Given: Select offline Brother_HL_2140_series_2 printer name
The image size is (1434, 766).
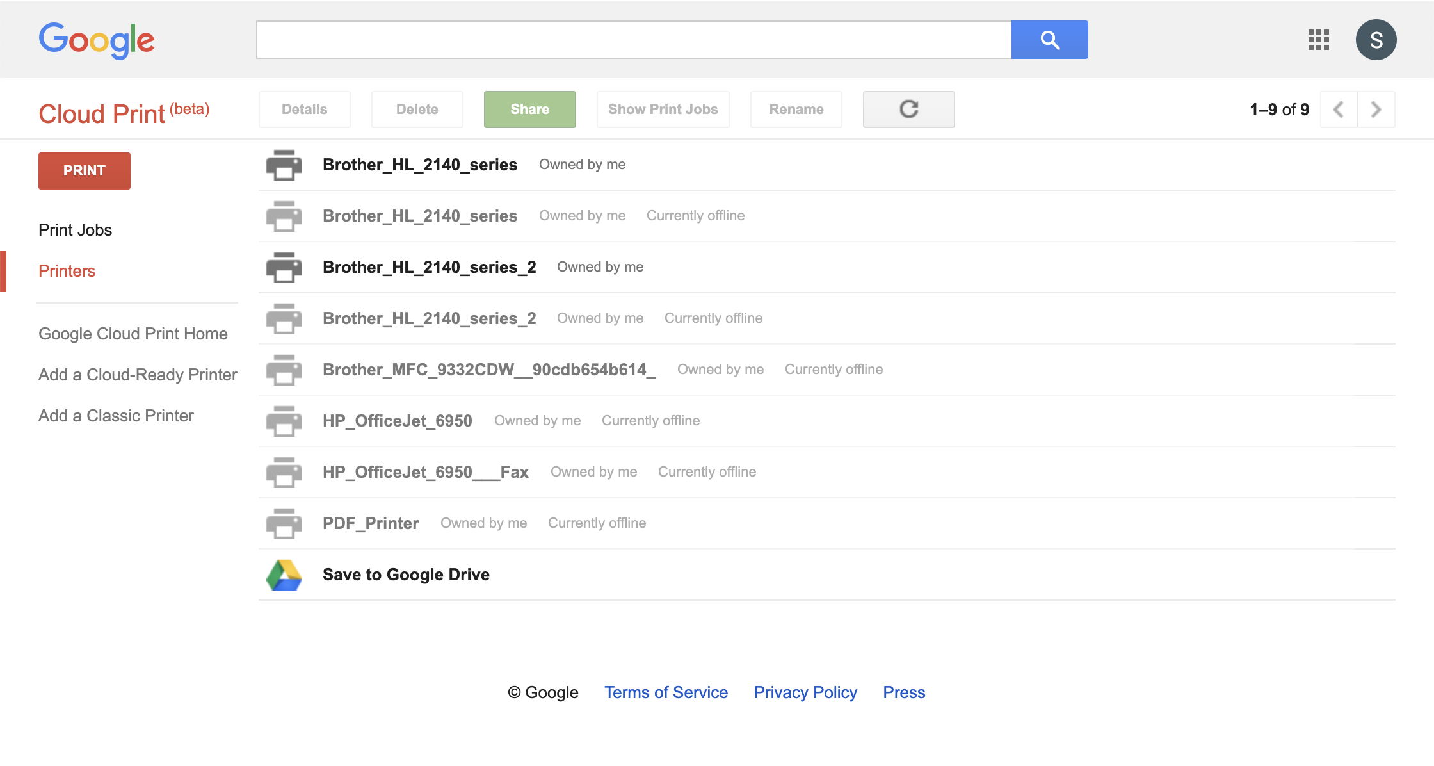Looking at the screenshot, I should 430,318.
